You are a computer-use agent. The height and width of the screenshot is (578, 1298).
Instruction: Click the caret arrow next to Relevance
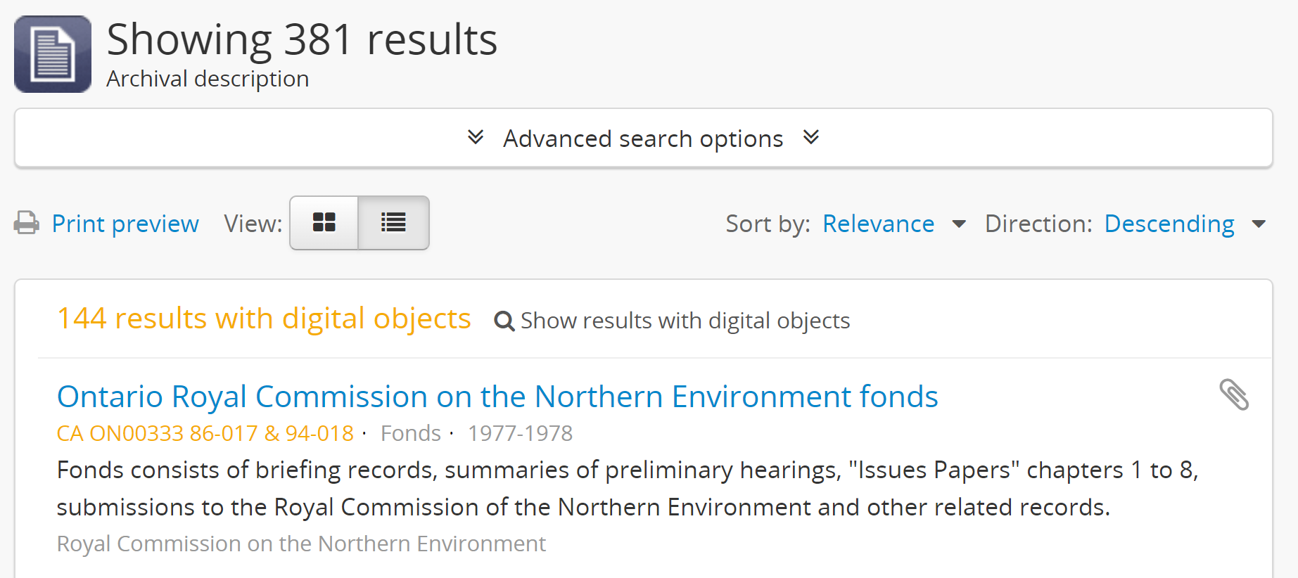point(958,224)
